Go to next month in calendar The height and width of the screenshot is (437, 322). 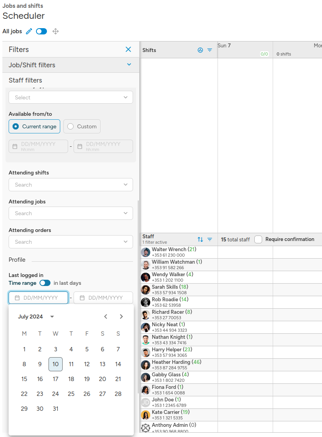pos(121,317)
